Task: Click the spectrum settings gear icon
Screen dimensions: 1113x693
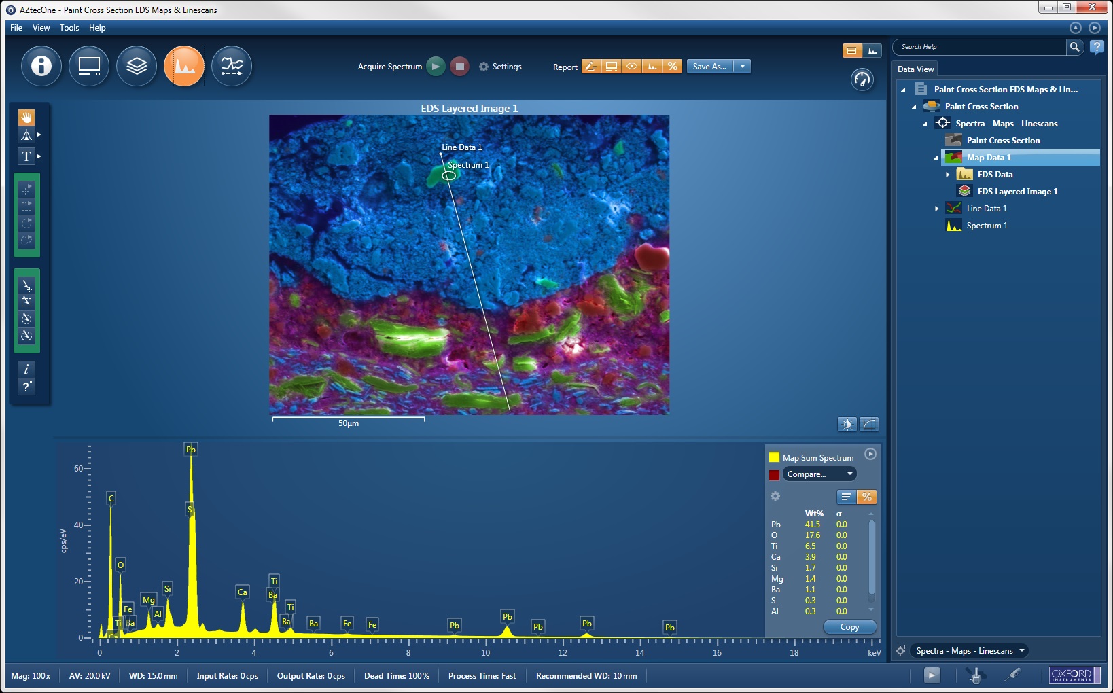Action: (775, 497)
